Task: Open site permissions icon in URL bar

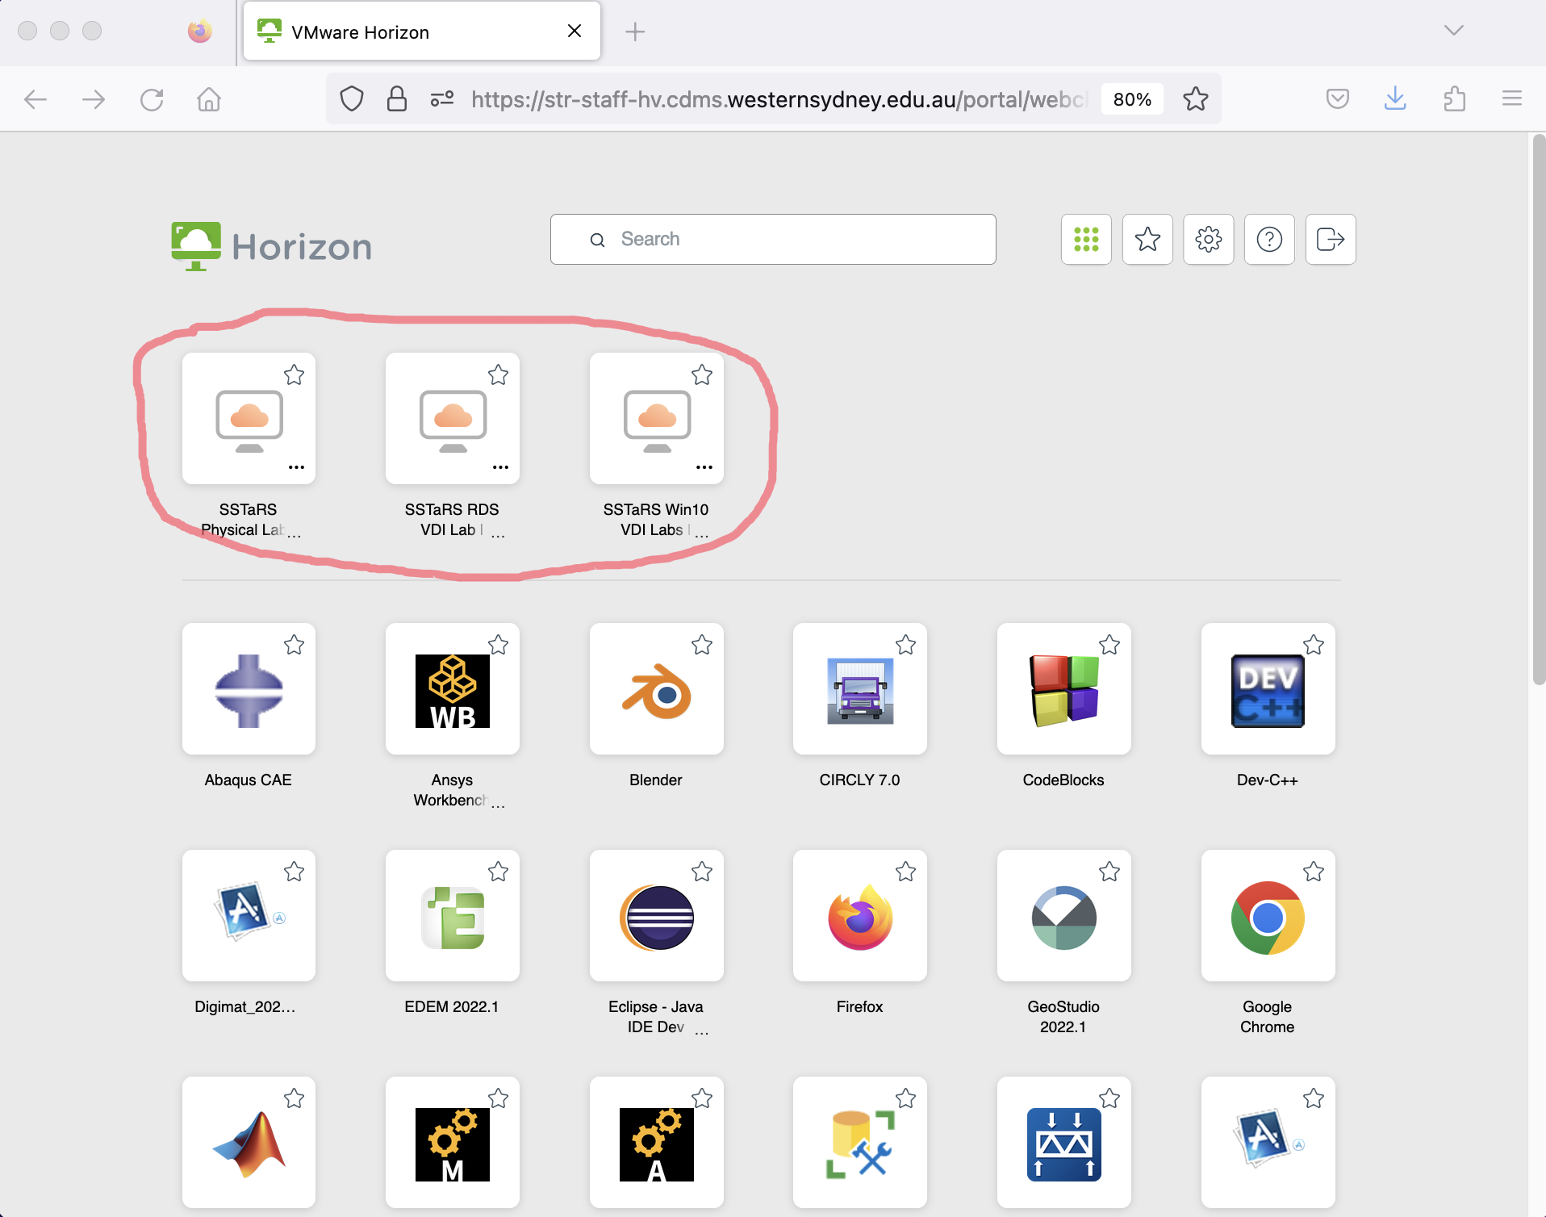Action: tap(441, 99)
